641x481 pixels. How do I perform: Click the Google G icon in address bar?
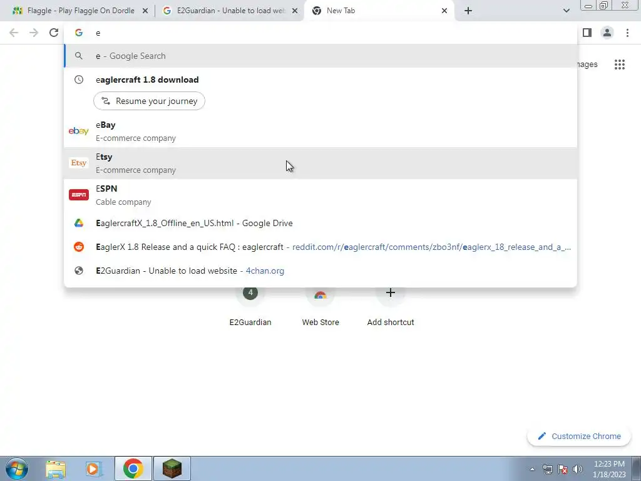pyautogui.click(x=78, y=33)
